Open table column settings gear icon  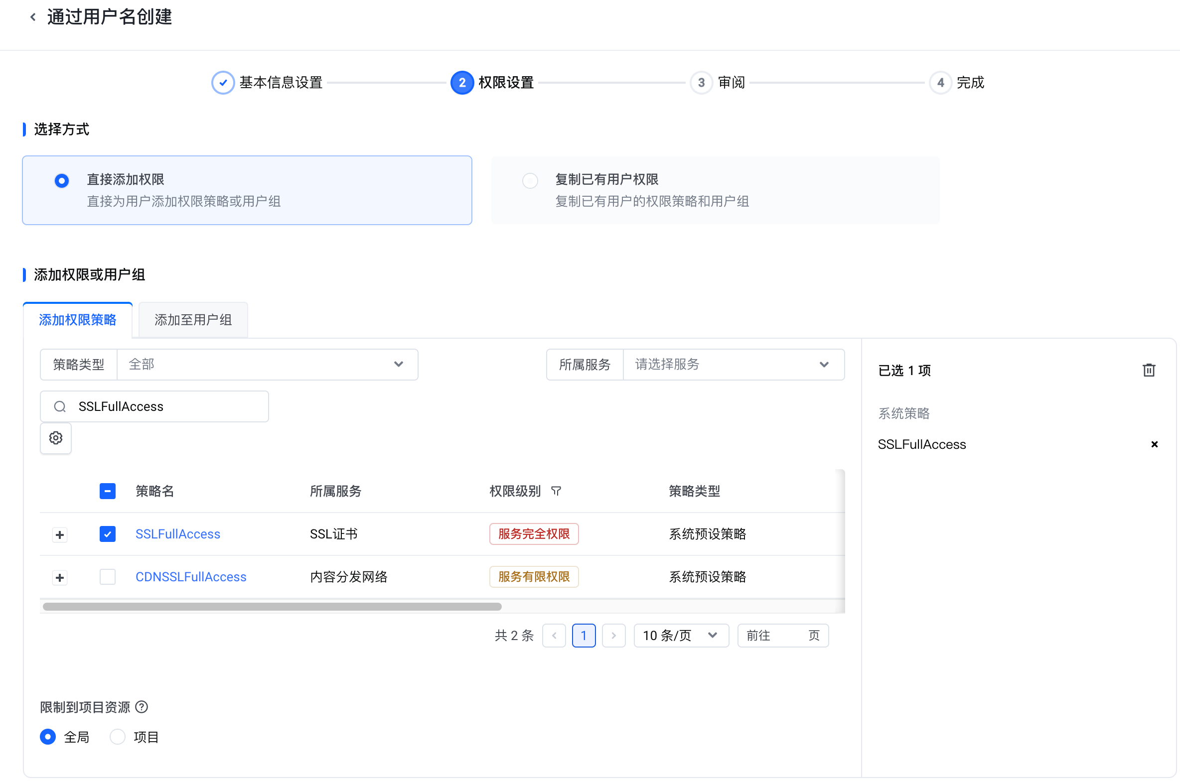pos(55,438)
